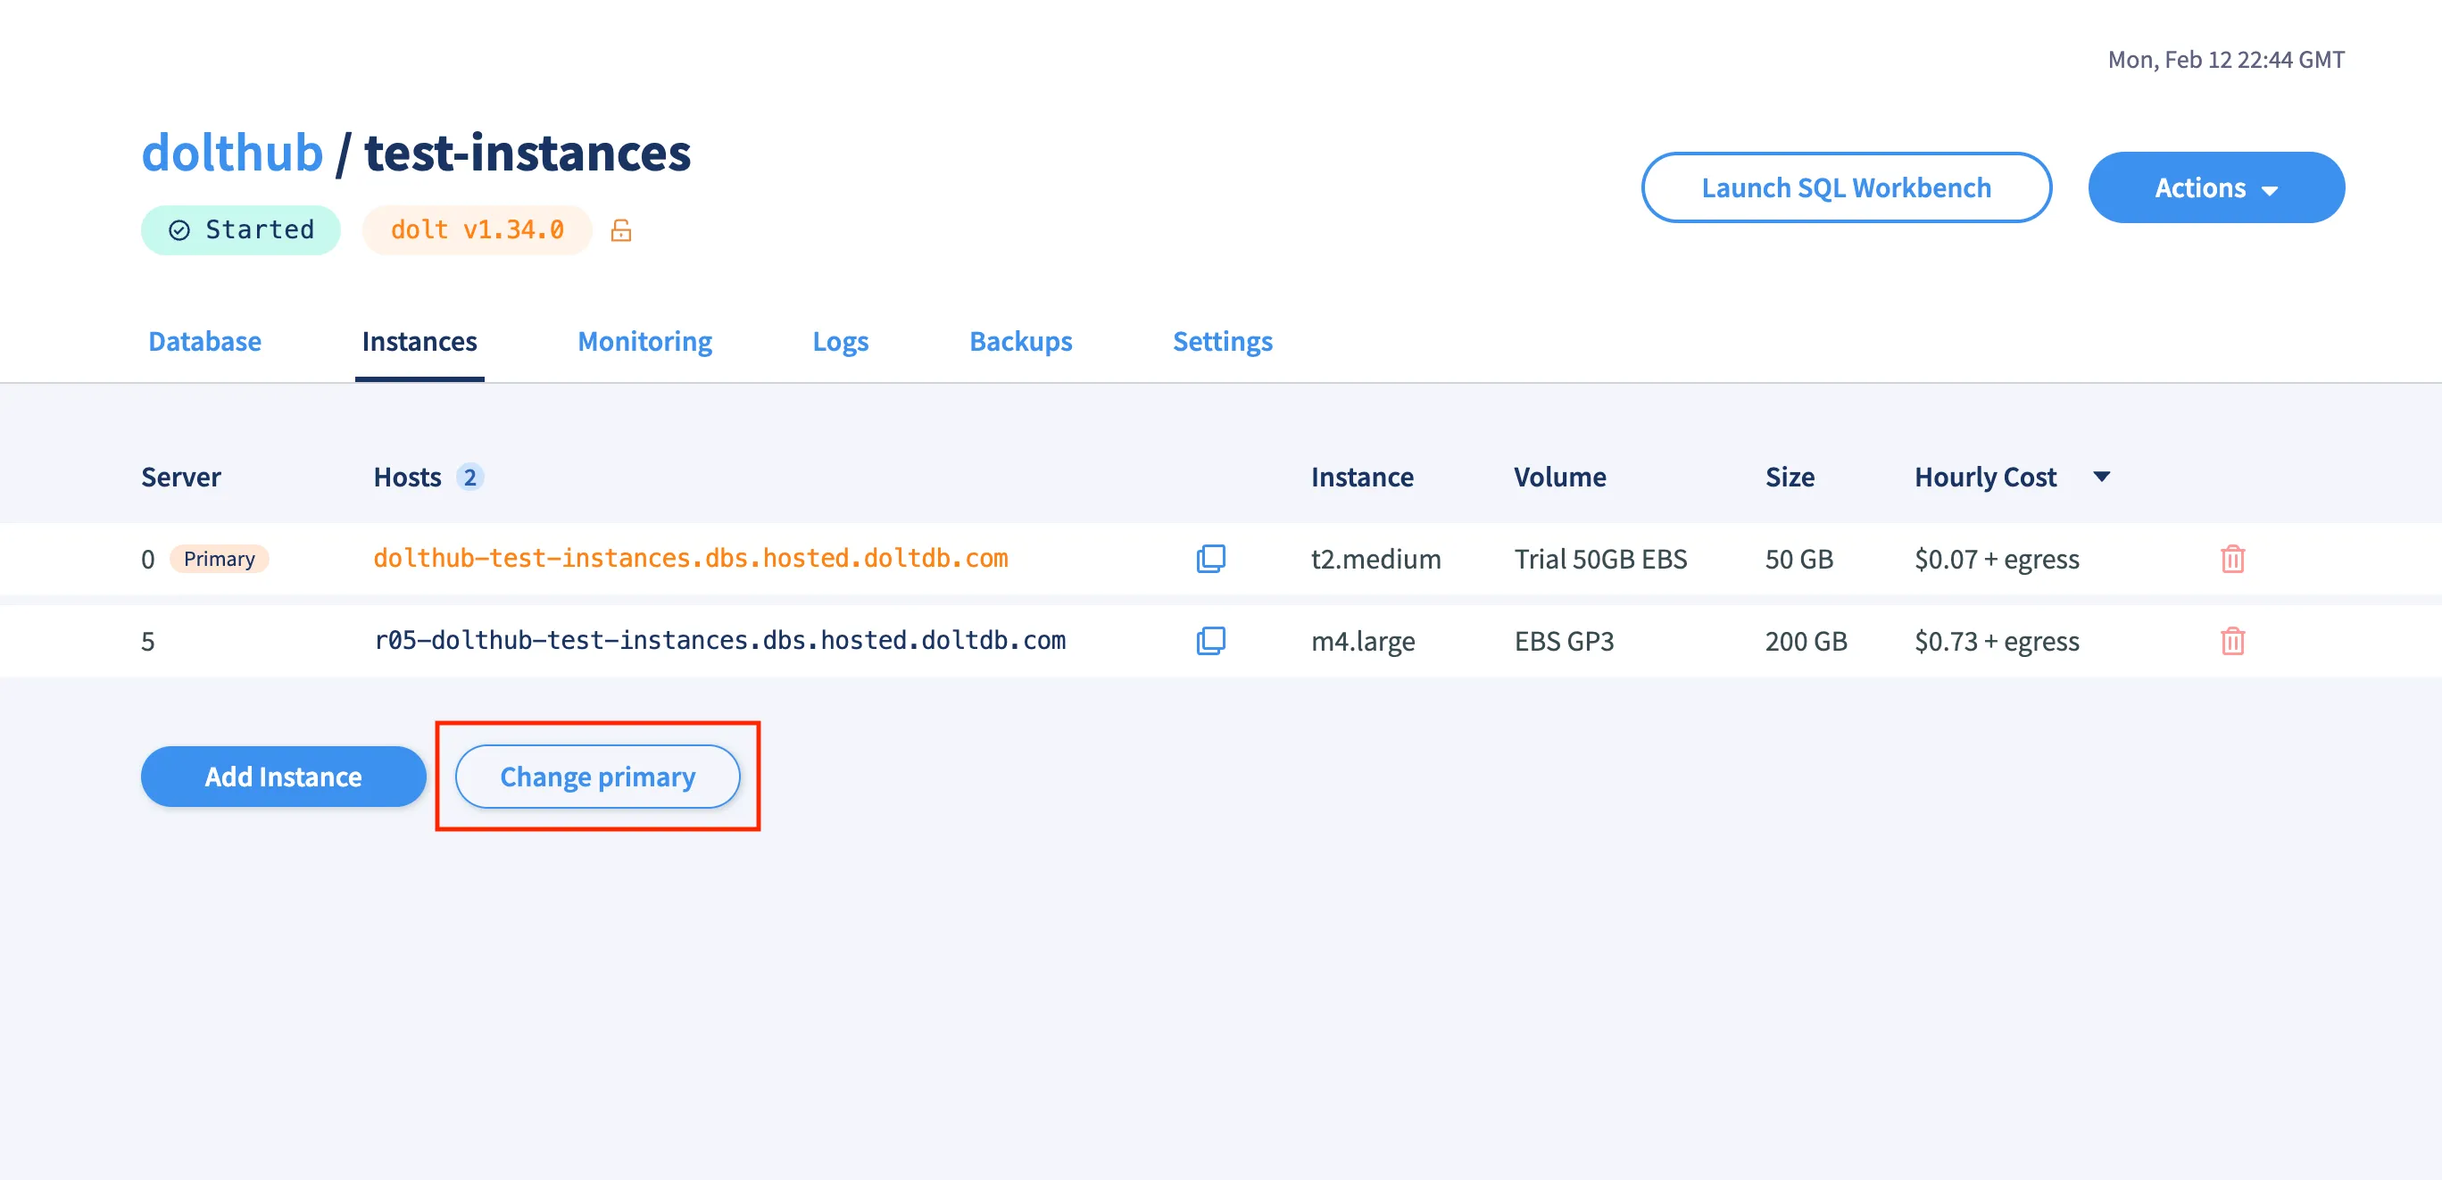Open the Actions dropdown menu
Image resolution: width=2442 pixels, height=1180 pixels.
(2215, 187)
